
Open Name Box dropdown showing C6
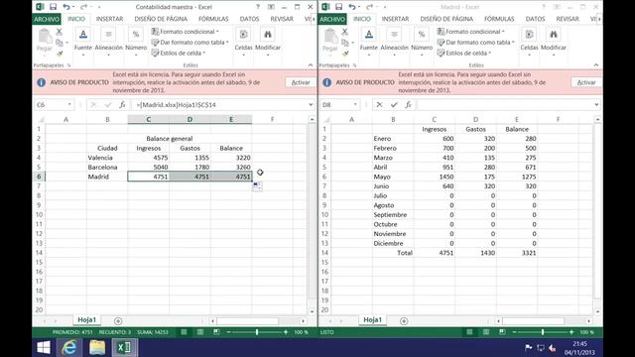click(69, 105)
